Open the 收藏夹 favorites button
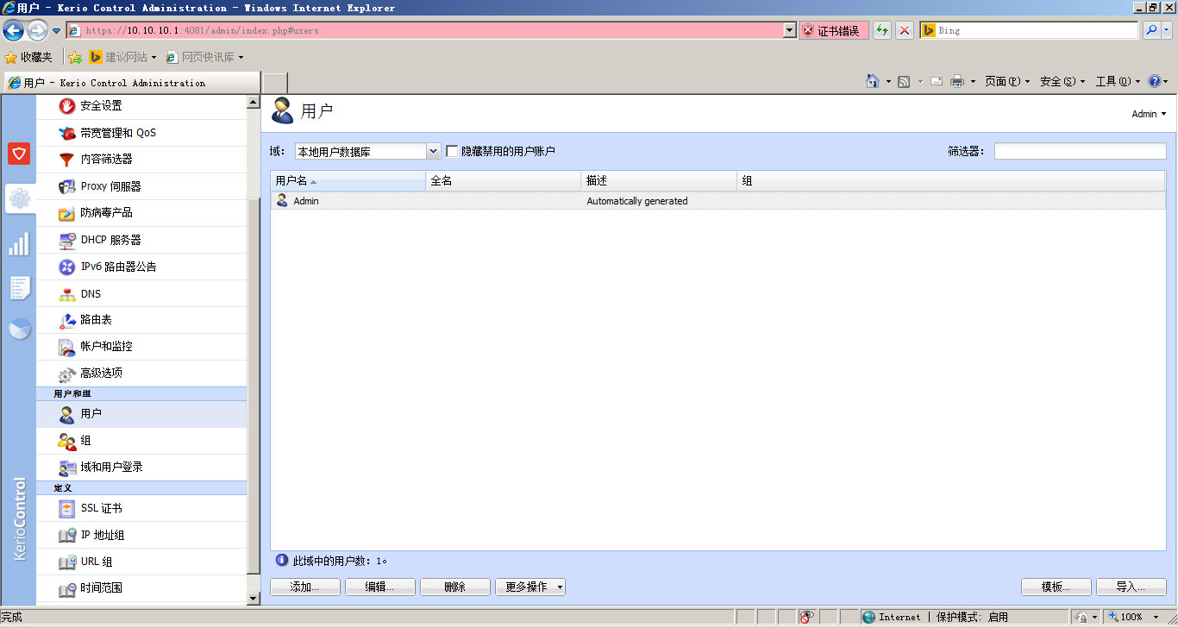Screen dimensions: 1178x628 28,57
